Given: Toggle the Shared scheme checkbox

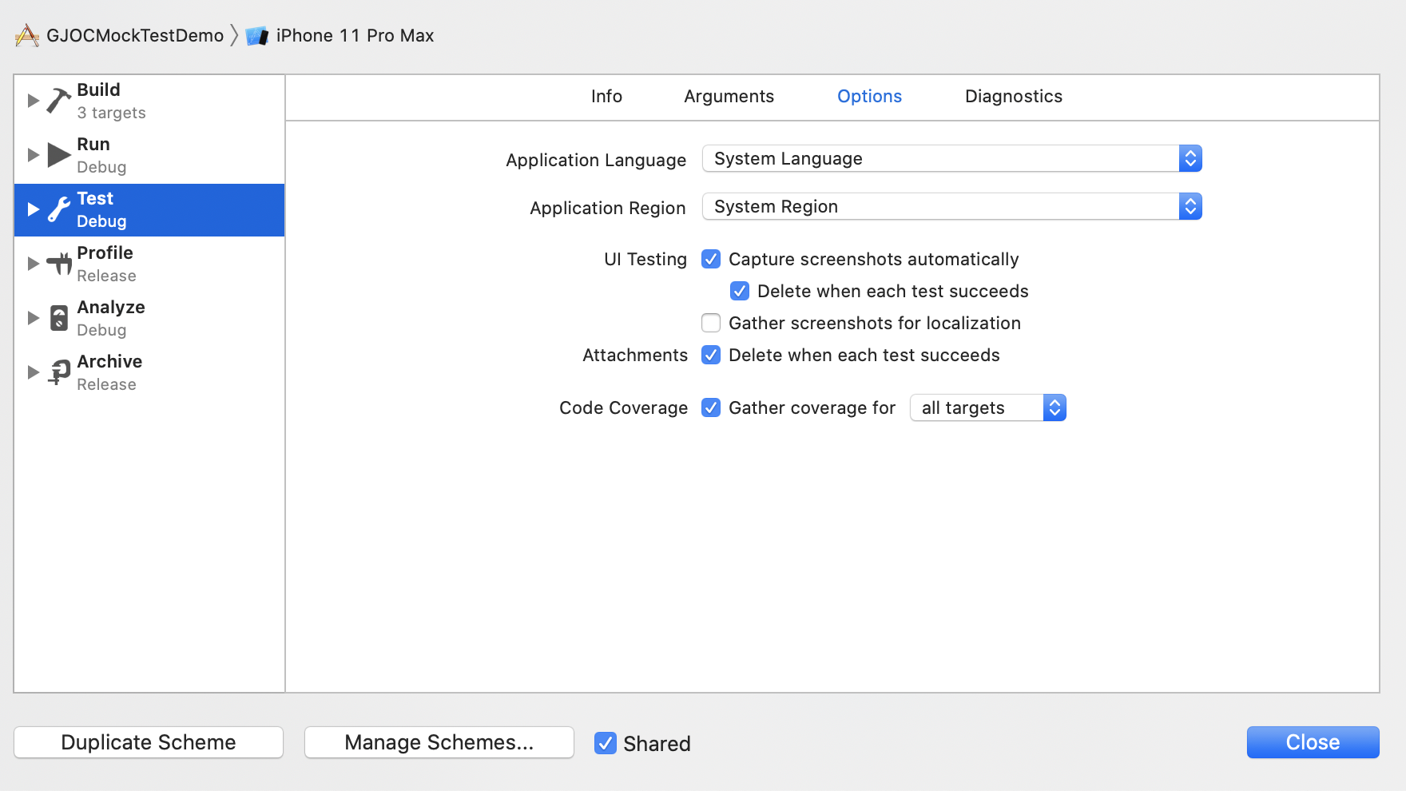Looking at the screenshot, I should [x=606, y=743].
